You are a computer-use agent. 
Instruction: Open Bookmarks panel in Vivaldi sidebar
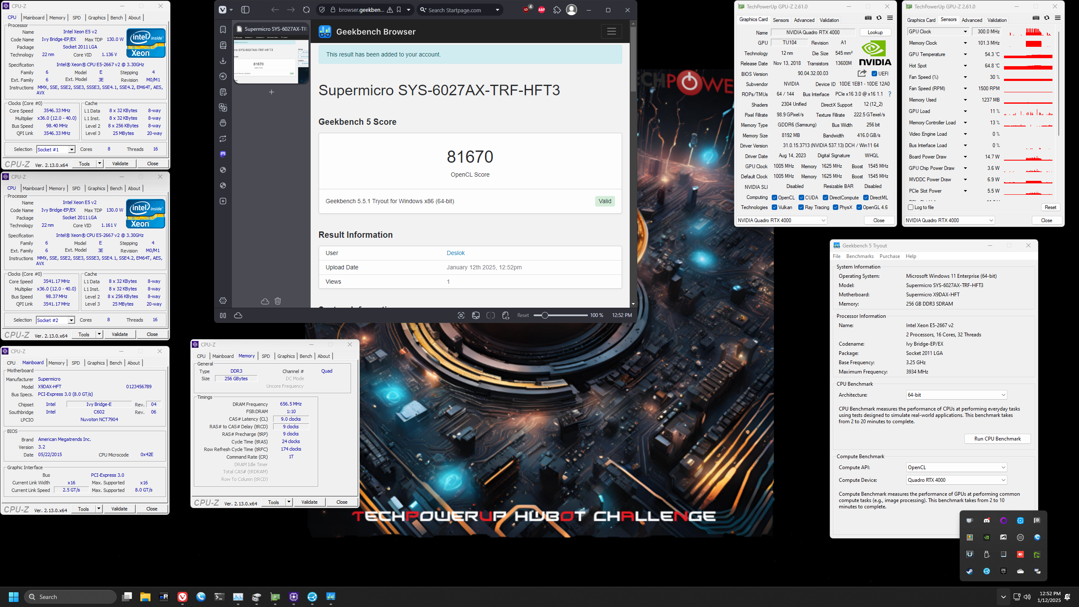(223, 30)
